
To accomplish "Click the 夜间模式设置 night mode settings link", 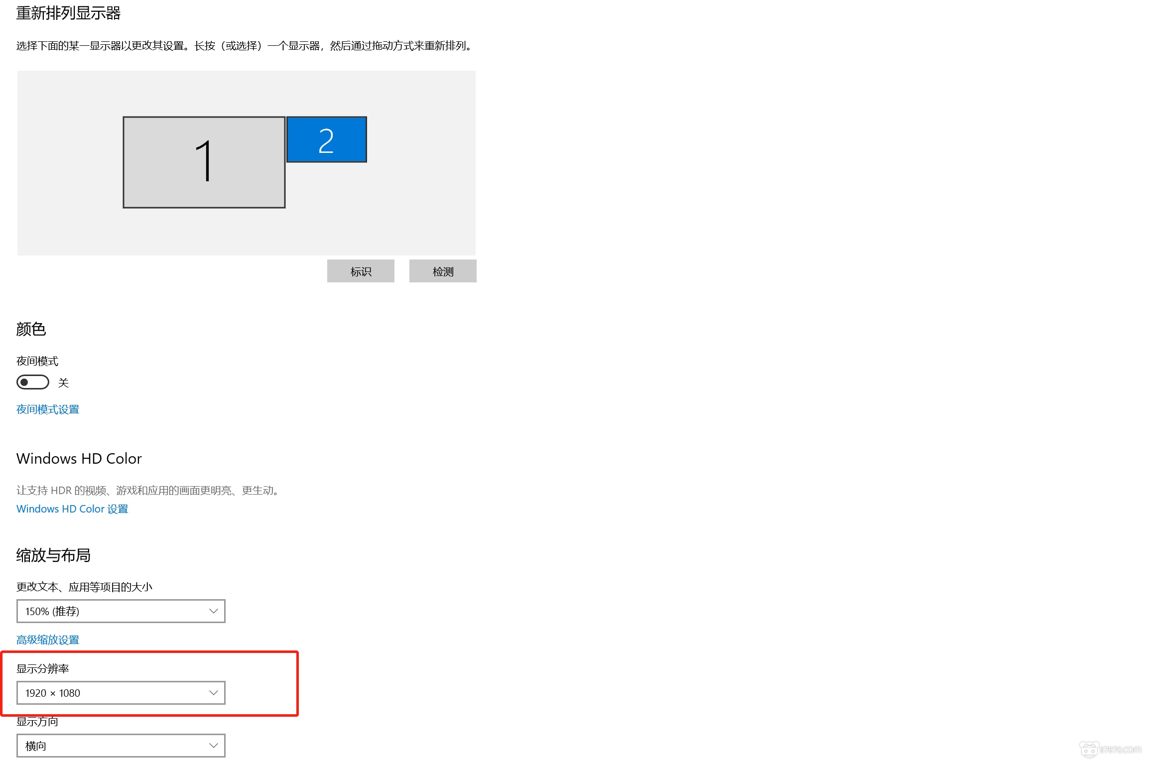I will pyautogui.click(x=47, y=408).
